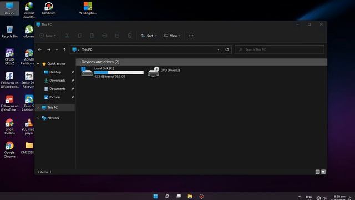Viewport: 355px width, 200px height.
Task: Open the Windows Start button
Action: pos(155,196)
